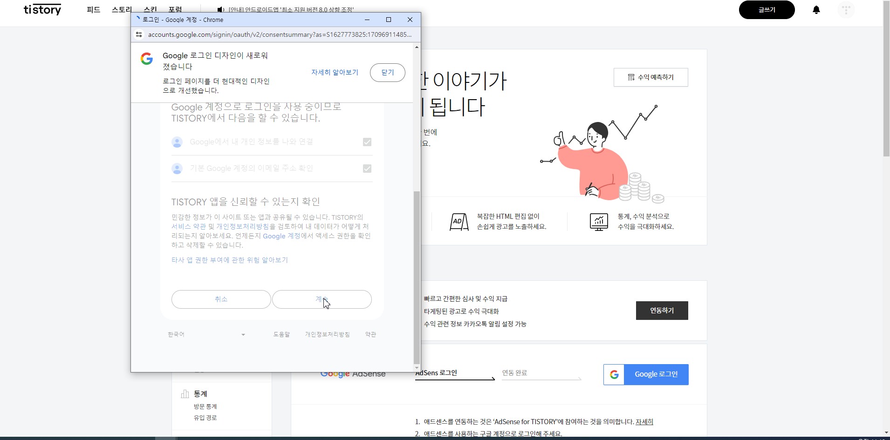Click the blue Google 로그인 button

pyautogui.click(x=646, y=374)
